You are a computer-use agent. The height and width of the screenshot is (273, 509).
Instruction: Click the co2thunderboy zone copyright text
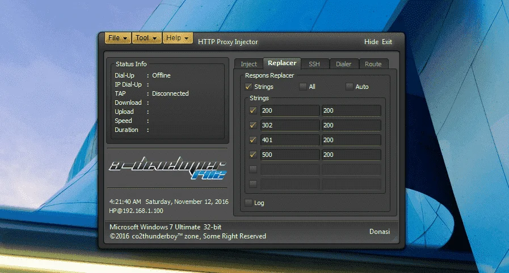click(188, 236)
